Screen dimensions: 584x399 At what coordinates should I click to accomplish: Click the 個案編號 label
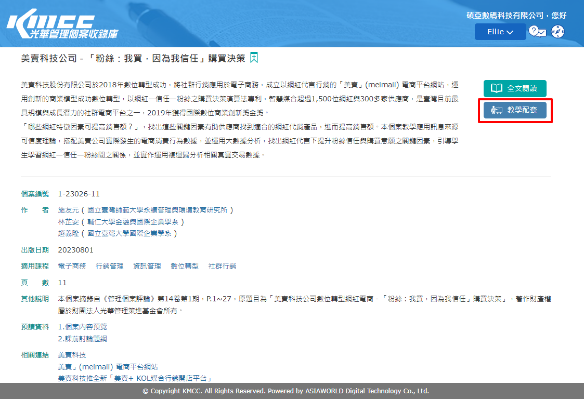[x=35, y=194]
